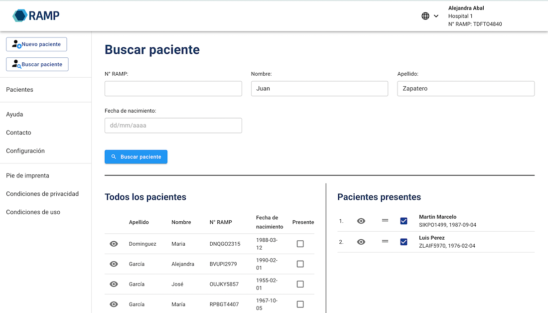
Task: Expand the language dropdown chevron
Action: pos(436,16)
